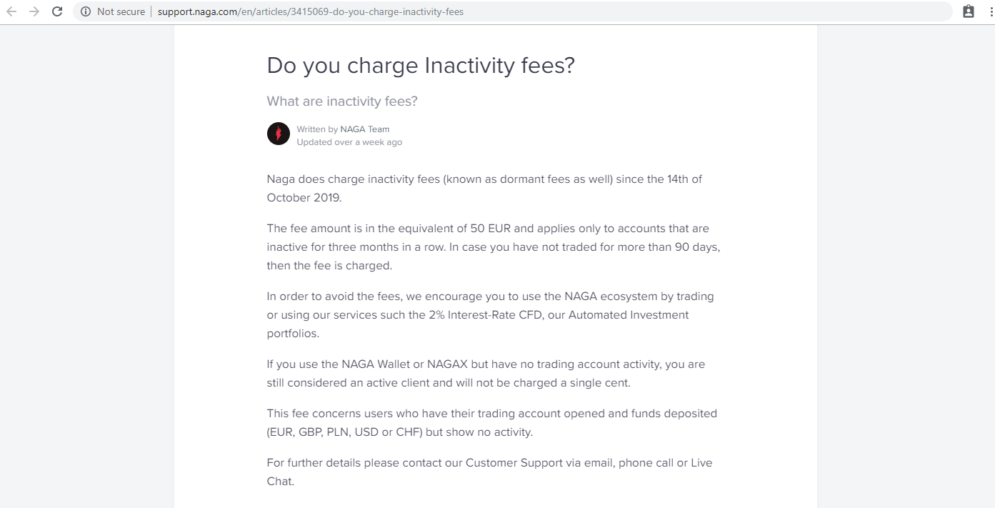Reload the page with the refresh icon

point(57,11)
